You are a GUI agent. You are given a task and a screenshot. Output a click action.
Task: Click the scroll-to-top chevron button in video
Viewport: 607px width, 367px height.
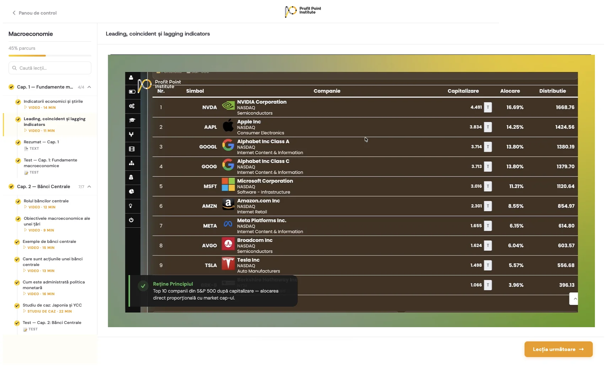point(574,299)
